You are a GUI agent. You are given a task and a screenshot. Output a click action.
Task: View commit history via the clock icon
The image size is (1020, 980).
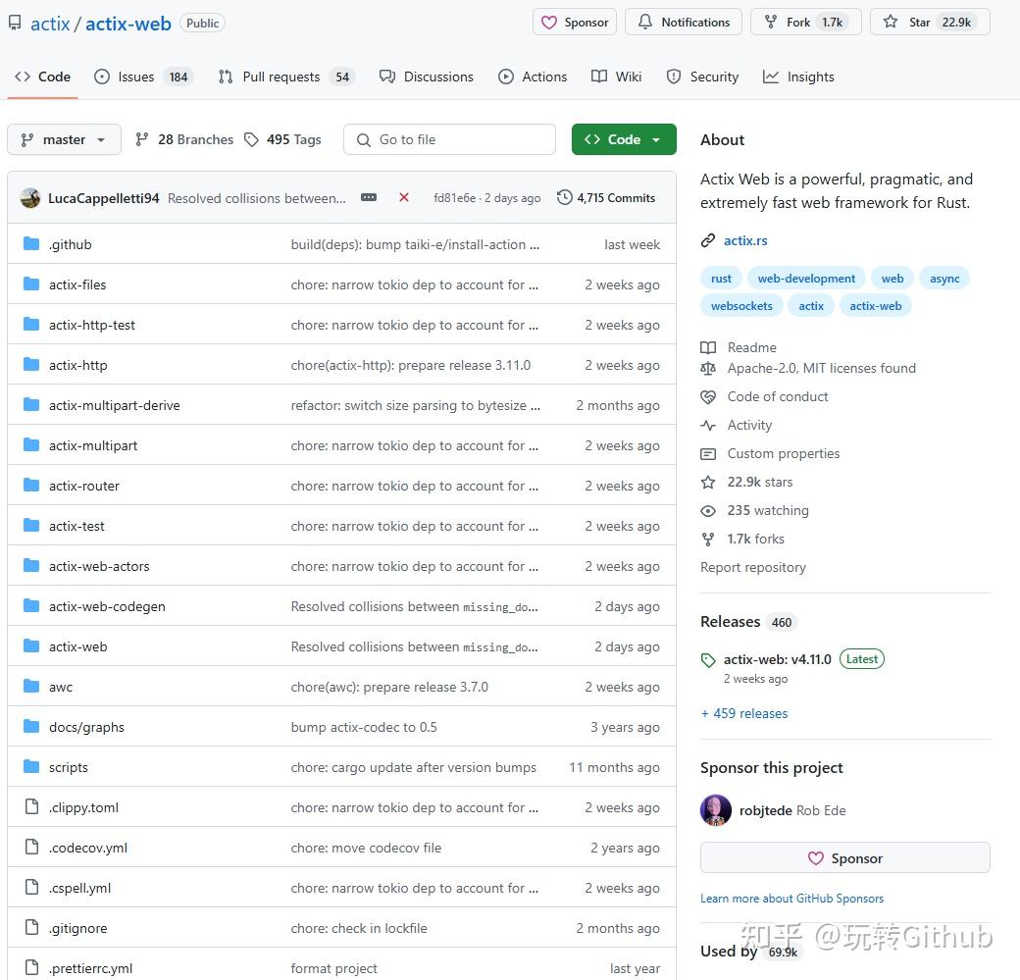point(564,196)
